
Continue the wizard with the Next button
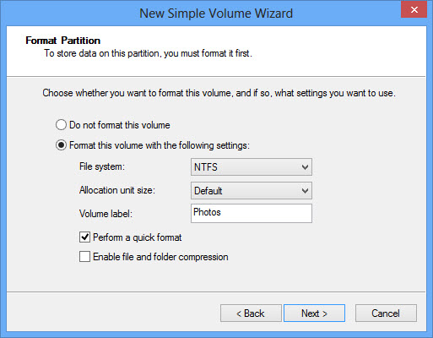coord(314,313)
